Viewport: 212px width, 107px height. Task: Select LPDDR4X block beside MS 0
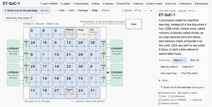coord(13,51)
